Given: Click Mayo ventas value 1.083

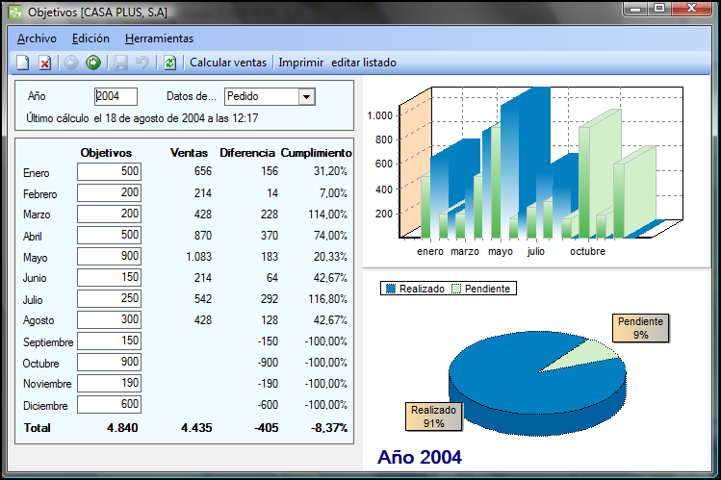Looking at the screenshot, I should coord(198,256).
